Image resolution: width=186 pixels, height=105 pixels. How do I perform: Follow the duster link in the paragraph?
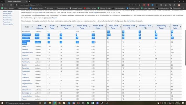click(x=41, y=12)
